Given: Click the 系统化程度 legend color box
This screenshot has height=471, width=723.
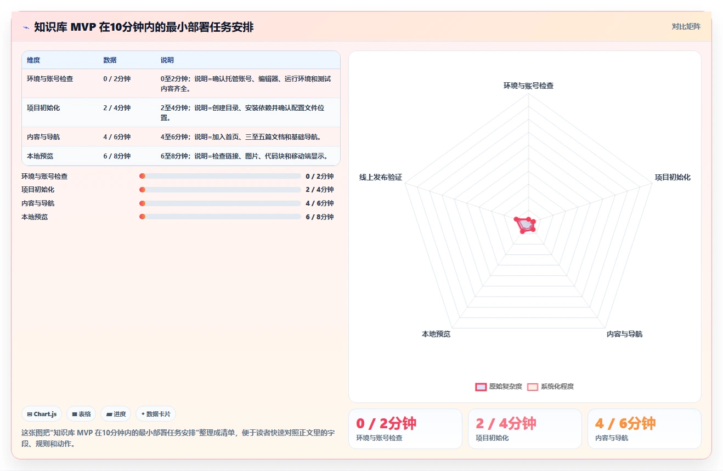Looking at the screenshot, I should point(533,387).
